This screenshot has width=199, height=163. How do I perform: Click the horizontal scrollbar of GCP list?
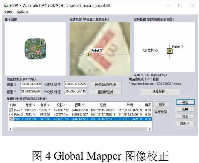coord(80,129)
